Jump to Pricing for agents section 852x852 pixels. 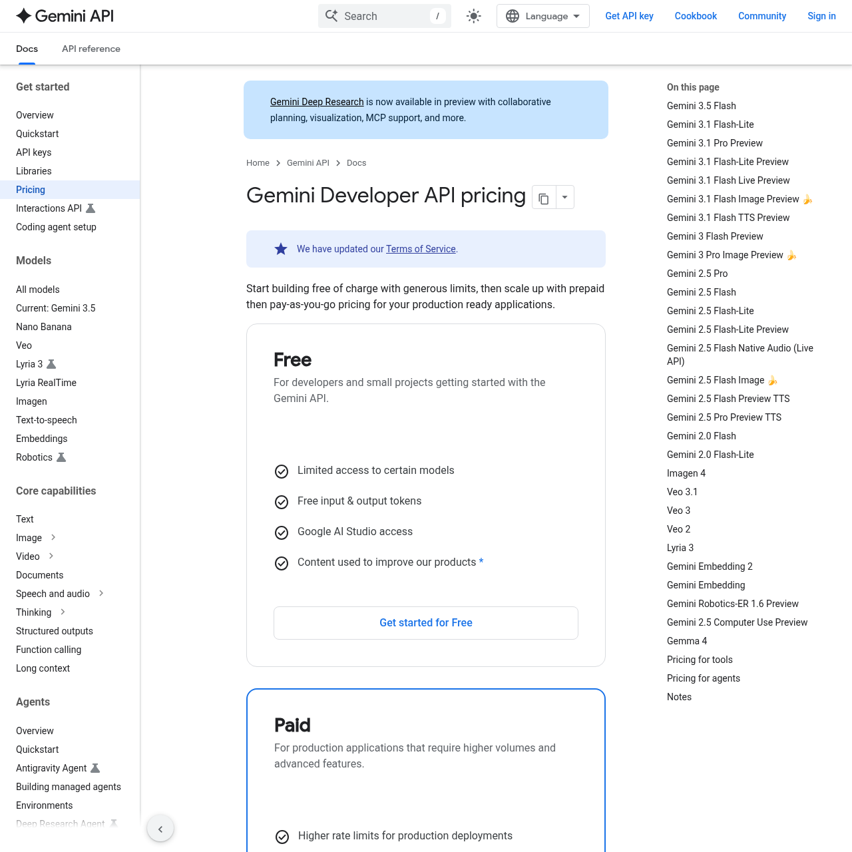[704, 678]
